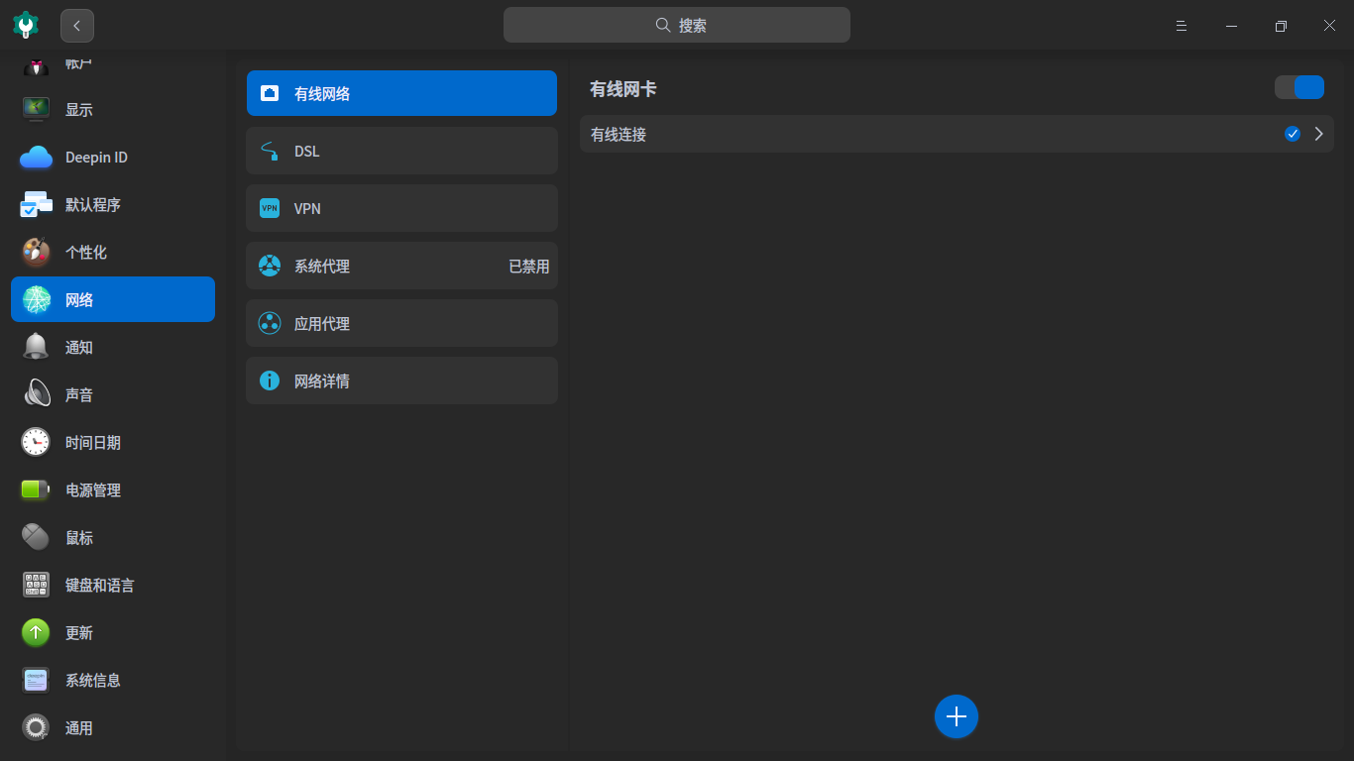Open 通用 settings label
1354x761 pixels.
79,728
